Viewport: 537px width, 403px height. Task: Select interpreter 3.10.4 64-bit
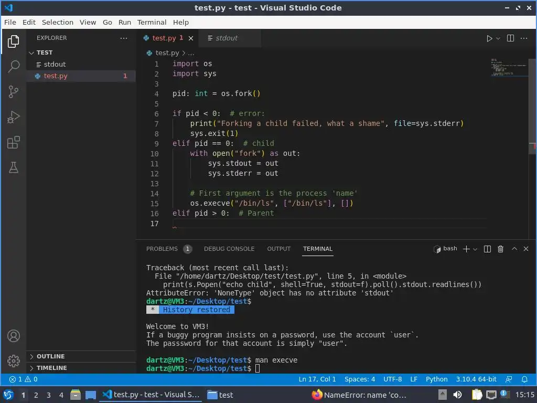pyautogui.click(x=476, y=379)
